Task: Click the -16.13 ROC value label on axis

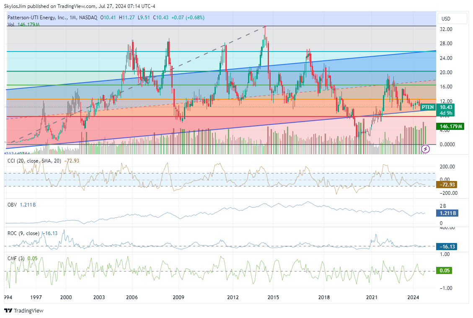Action: pos(447,247)
